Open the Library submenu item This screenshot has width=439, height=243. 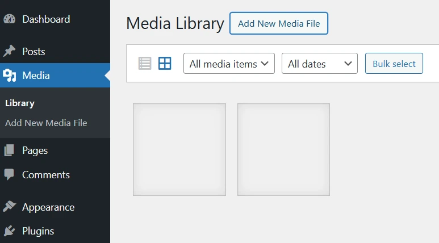coord(20,103)
